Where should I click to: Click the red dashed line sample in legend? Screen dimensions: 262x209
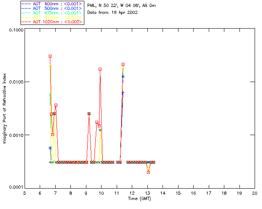pyautogui.click(x=26, y=22)
